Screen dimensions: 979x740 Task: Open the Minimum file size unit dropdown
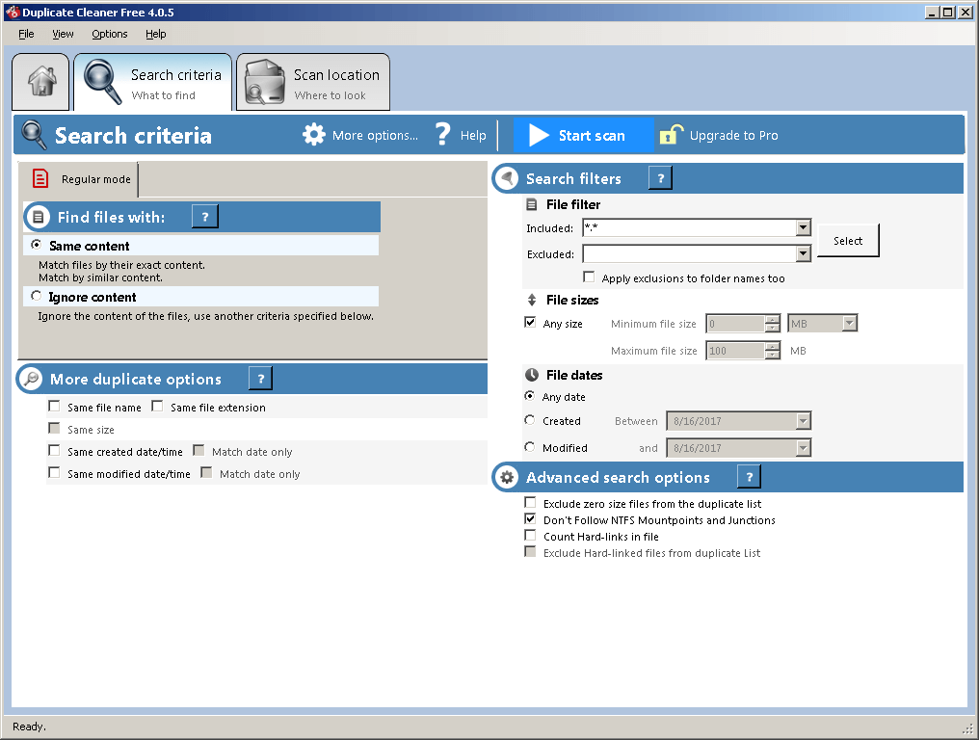click(848, 323)
